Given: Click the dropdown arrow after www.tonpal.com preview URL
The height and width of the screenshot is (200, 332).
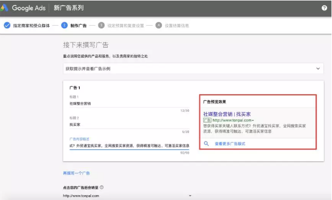Looking at the screenshot, I should point(253,120).
